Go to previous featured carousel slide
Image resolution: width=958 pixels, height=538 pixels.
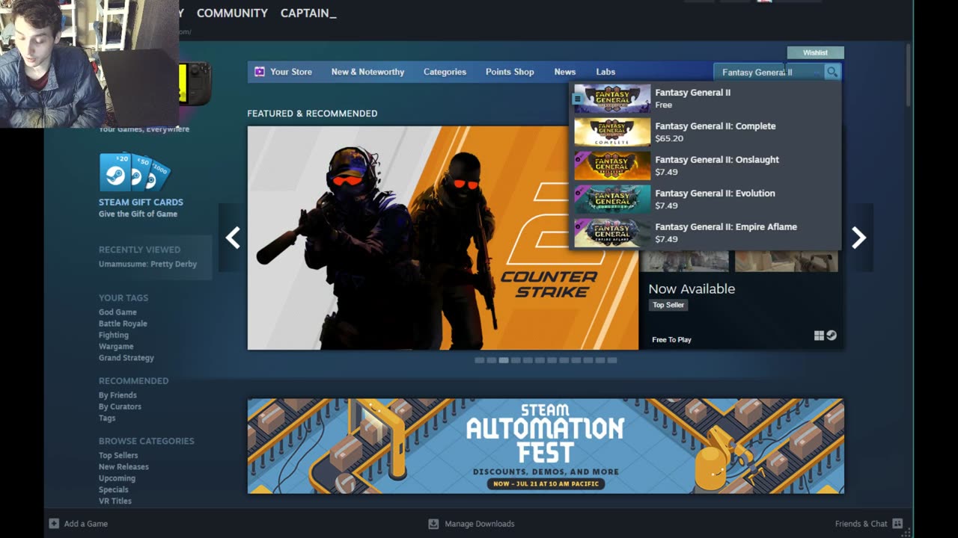tap(233, 238)
